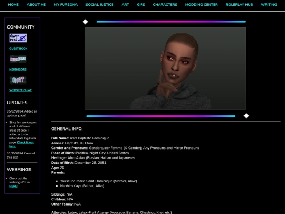This screenshot has width=285, height=214.
Task: Click the 'Heritage: Afro-Asian' line
Action: pyautogui.click(x=93, y=158)
